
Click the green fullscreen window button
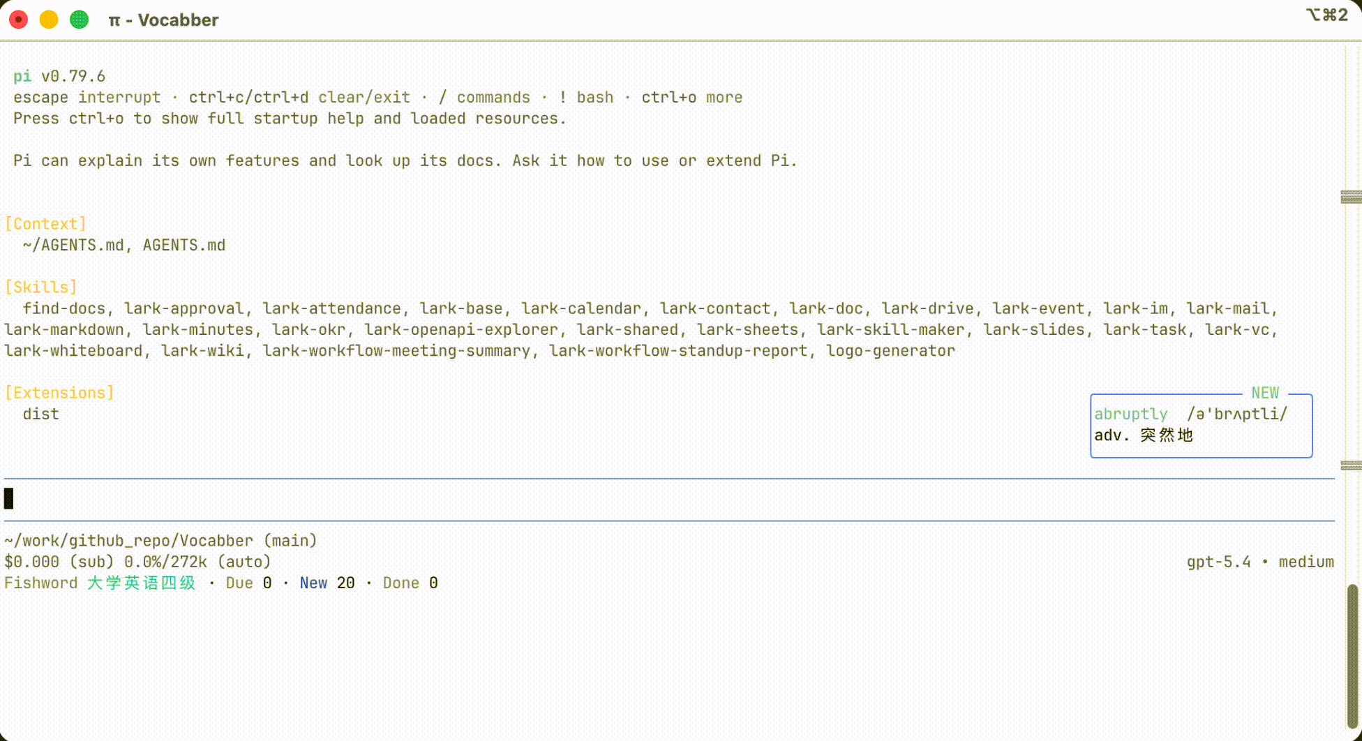[80, 20]
